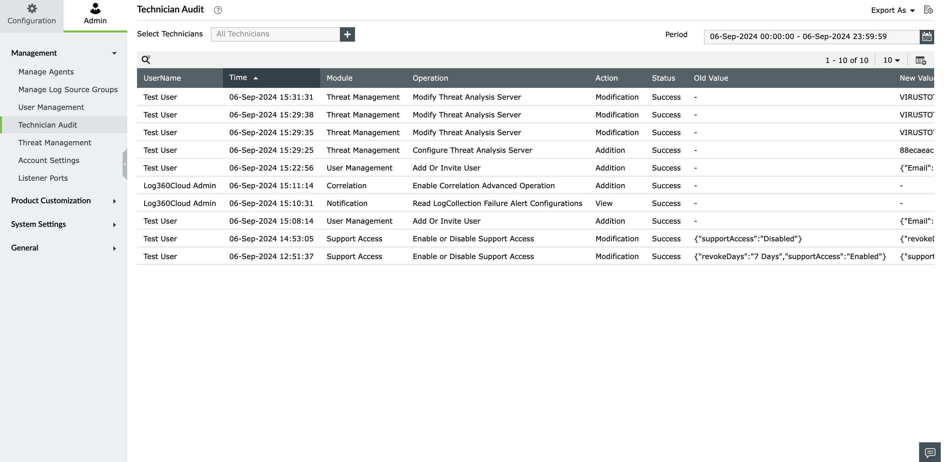Click the scheduled export icon at top right
The height and width of the screenshot is (462, 944).
point(928,10)
